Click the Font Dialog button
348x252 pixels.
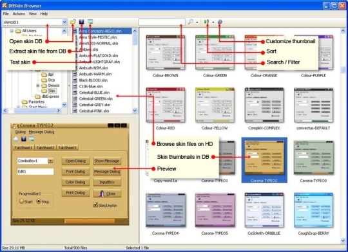tap(75, 172)
